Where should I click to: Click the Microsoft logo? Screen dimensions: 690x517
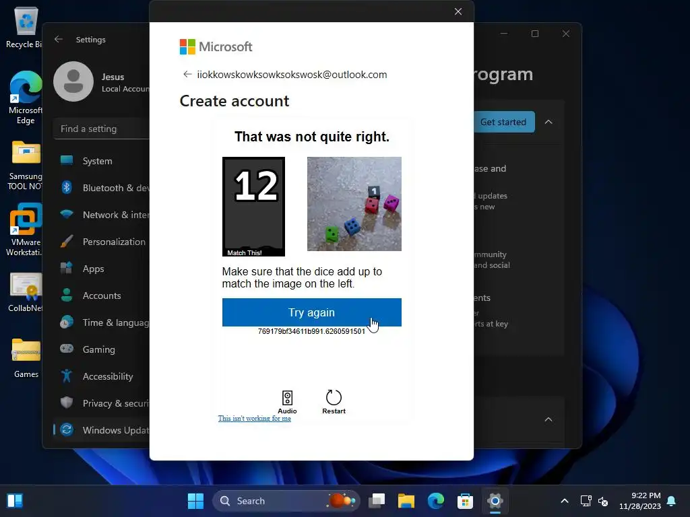coord(216,46)
